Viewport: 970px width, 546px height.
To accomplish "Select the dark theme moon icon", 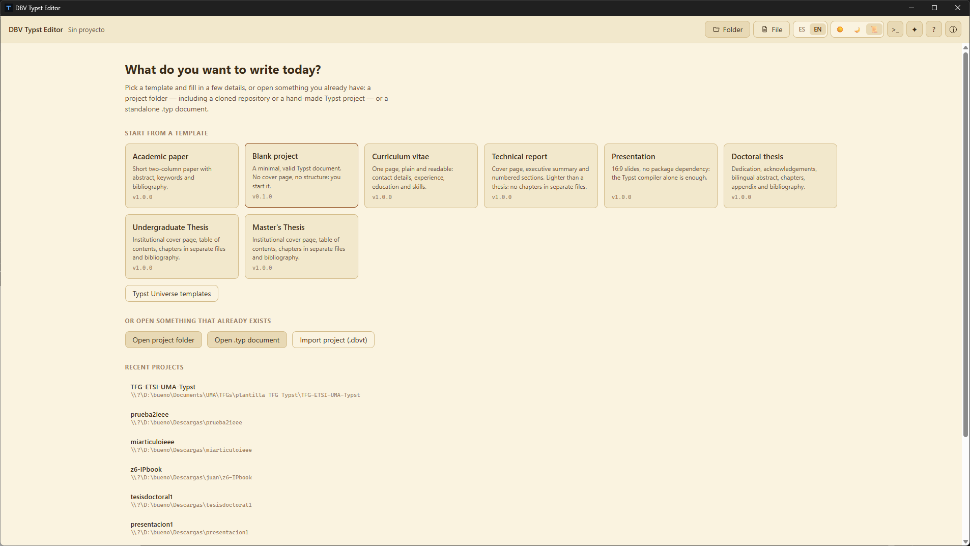I will point(857,30).
